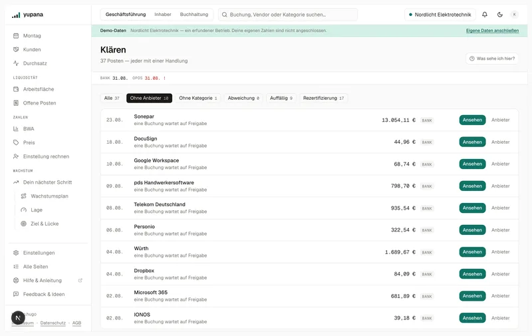Image resolution: width=532 pixels, height=336 pixels.
Task: Click Anbieter for DocuSign row
Action: [x=501, y=142]
